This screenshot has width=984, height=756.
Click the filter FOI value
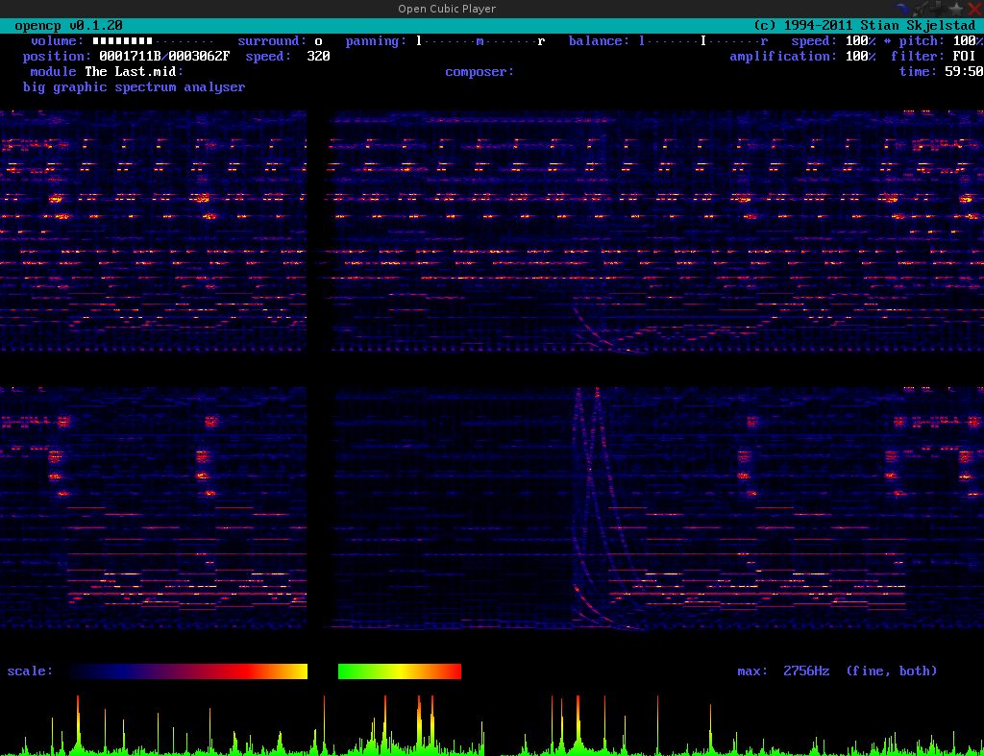pyautogui.click(x=964, y=56)
